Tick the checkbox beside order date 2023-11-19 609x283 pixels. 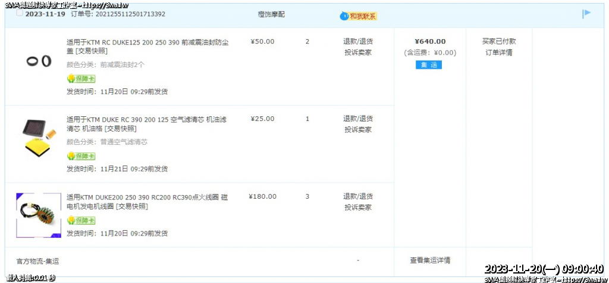(x=20, y=13)
